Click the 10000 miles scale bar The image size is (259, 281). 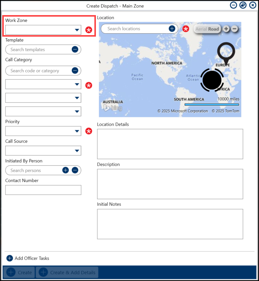(212, 105)
